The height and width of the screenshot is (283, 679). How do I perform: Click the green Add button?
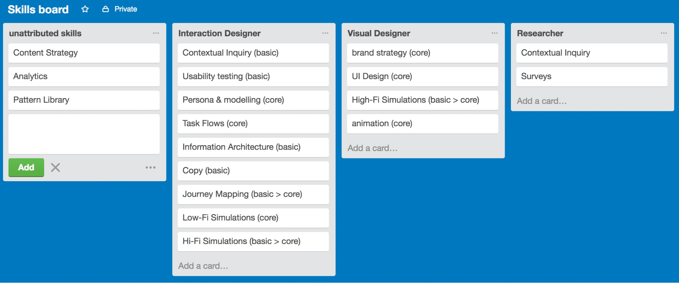pyautogui.click(x=26, y=167)
